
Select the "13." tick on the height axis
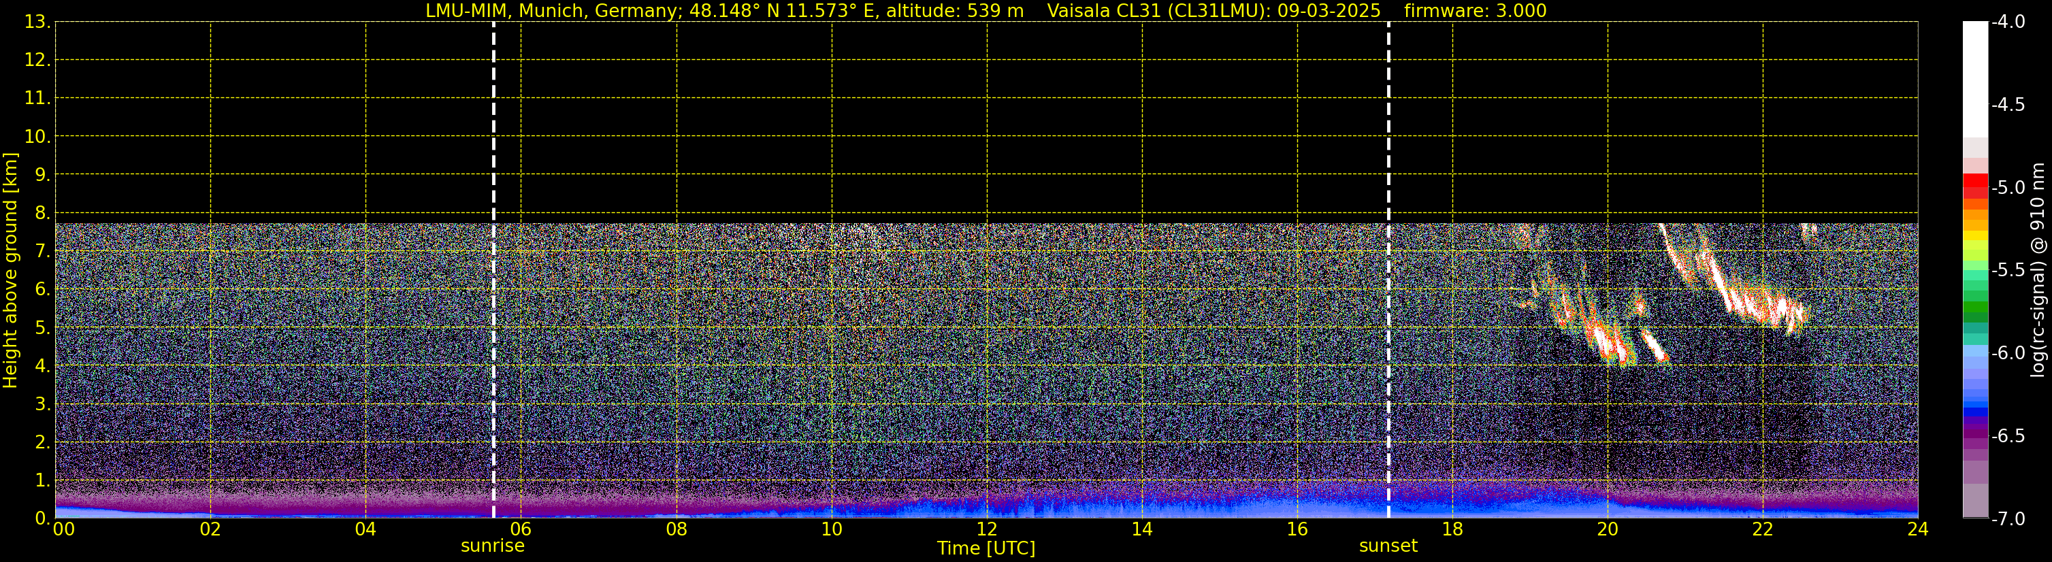(x=37, y=22)
